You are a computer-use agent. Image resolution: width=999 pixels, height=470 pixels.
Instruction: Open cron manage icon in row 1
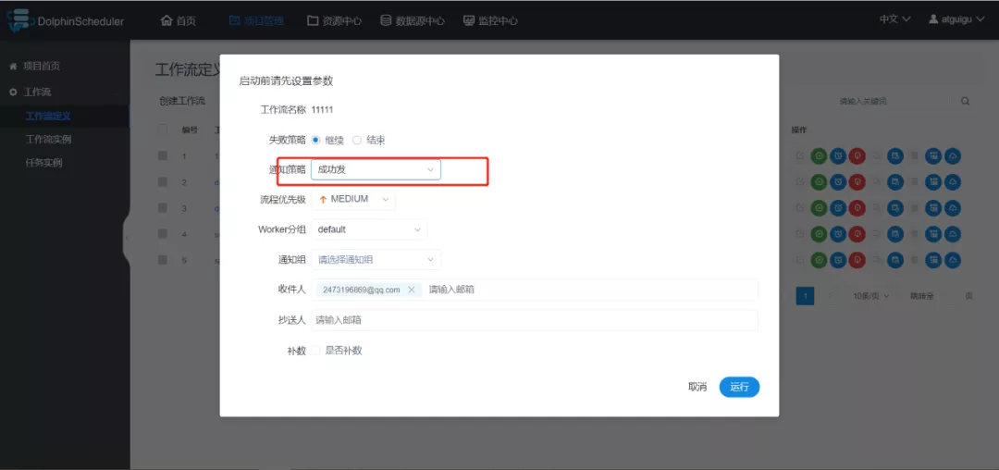tap(895, 156)
